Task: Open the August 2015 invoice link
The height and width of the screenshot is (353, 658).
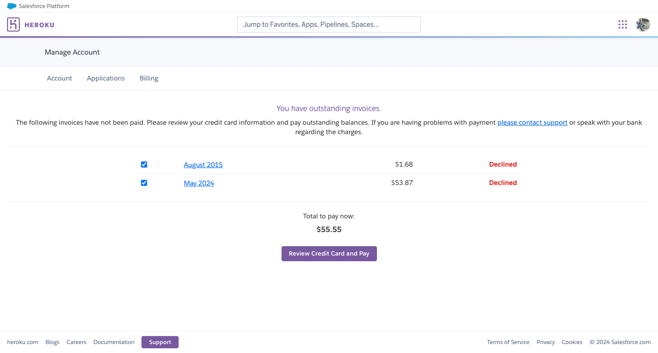Action: [203, 165]
